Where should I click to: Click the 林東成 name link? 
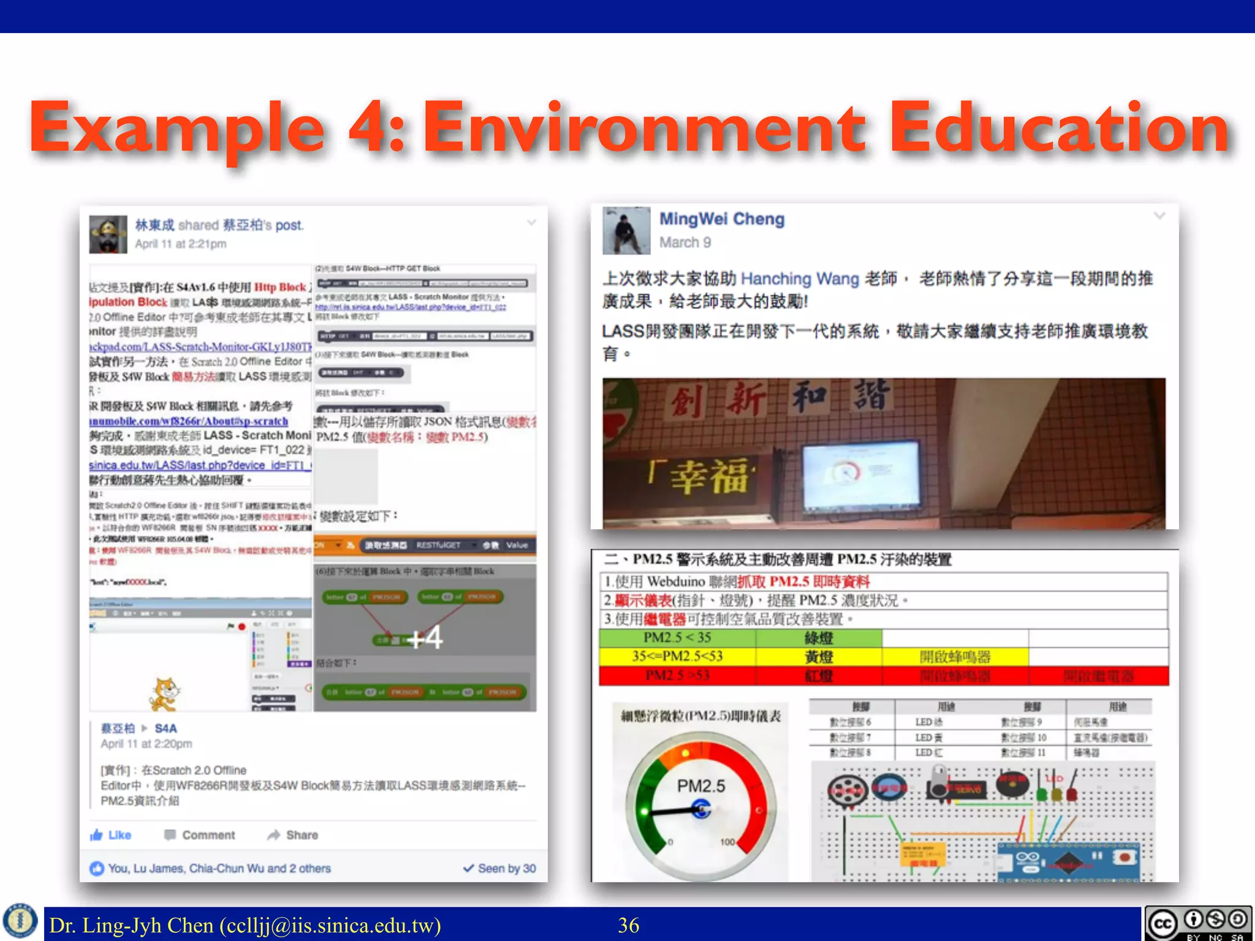pyautogui.click(x=154, y=225)
